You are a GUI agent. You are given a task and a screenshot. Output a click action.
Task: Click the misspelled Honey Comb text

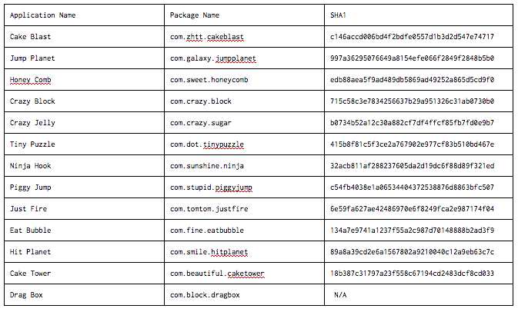(x=30, y=80)
